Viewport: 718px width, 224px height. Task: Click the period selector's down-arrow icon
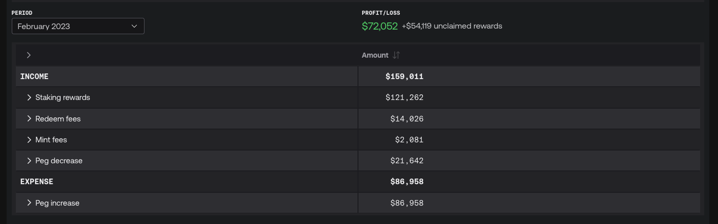click(x=134, y=26)
